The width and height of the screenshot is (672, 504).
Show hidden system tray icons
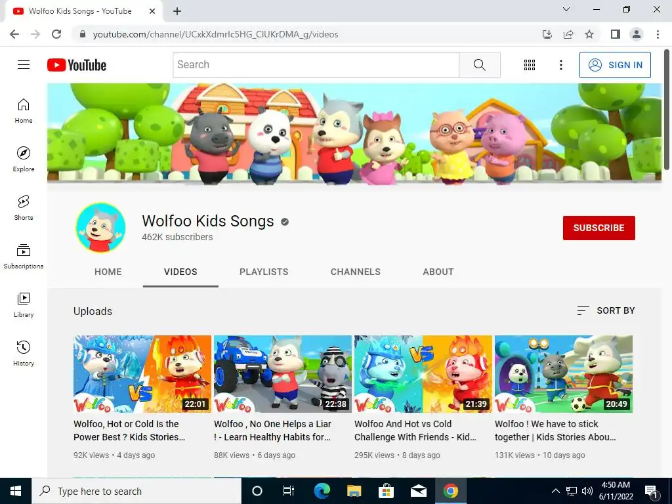coord(555,491)
